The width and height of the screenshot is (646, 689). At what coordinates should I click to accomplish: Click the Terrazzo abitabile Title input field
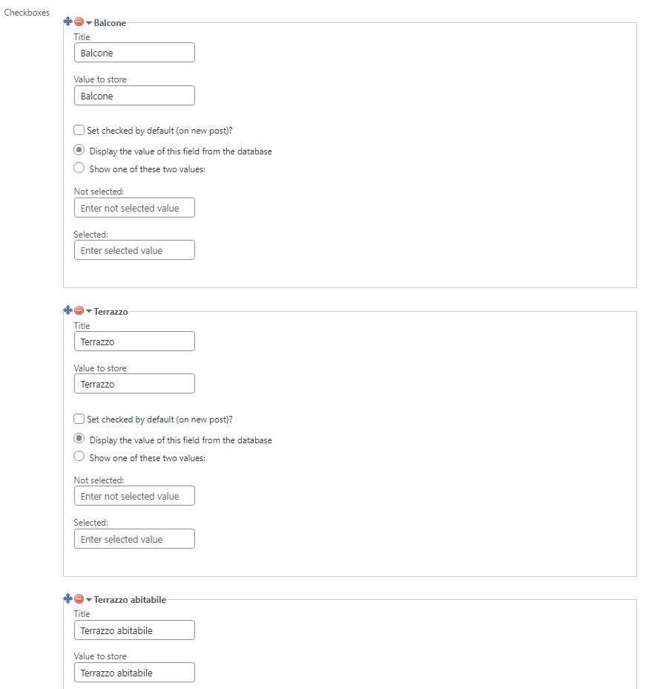click(134, 630)
